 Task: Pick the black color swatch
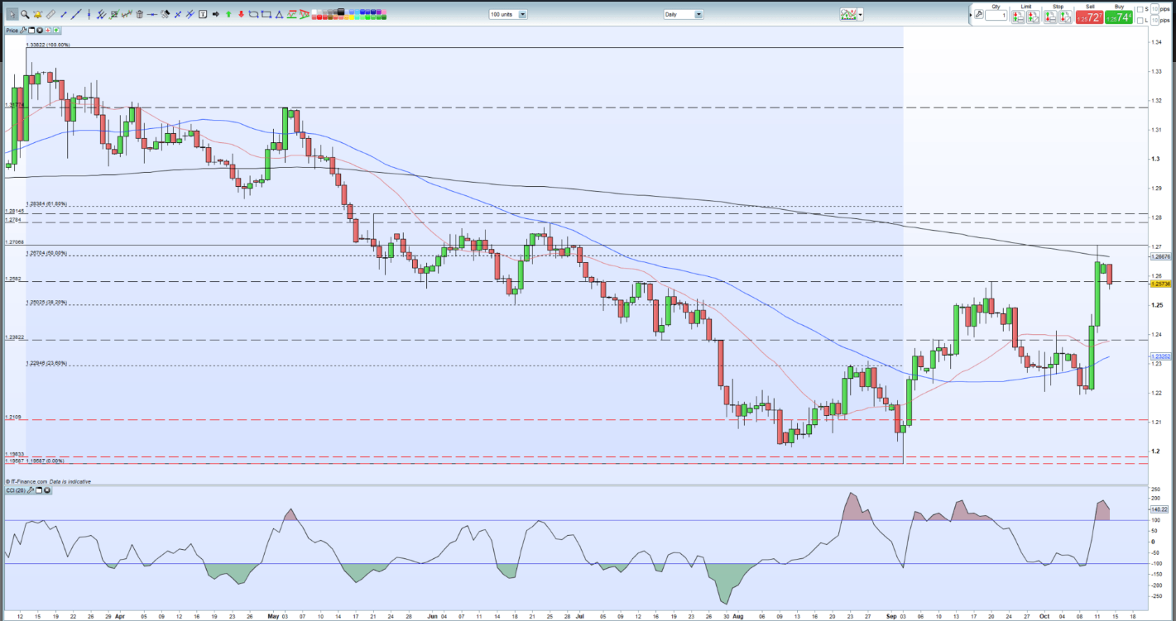point(340,12)
